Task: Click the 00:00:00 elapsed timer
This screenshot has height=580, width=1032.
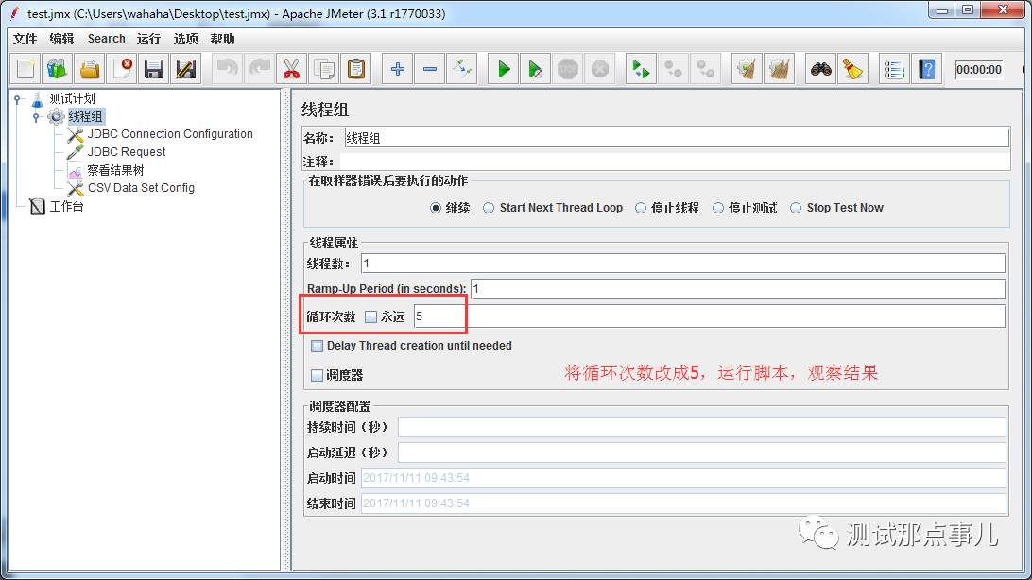Action: [x=979, y=70]
